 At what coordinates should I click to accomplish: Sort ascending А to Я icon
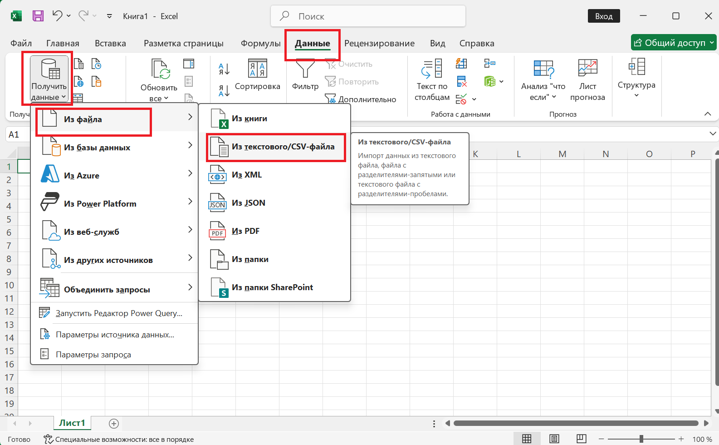click(224, 69)
